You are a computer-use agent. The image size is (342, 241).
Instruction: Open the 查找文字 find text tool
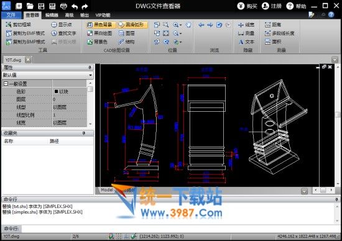63,33
